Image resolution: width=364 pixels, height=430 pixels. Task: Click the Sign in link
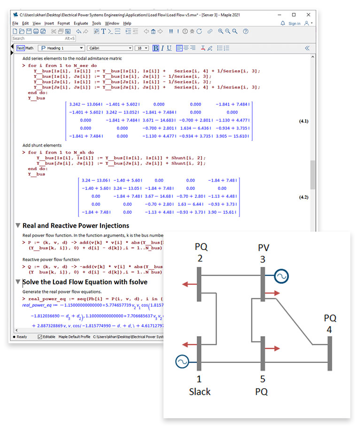294,23
